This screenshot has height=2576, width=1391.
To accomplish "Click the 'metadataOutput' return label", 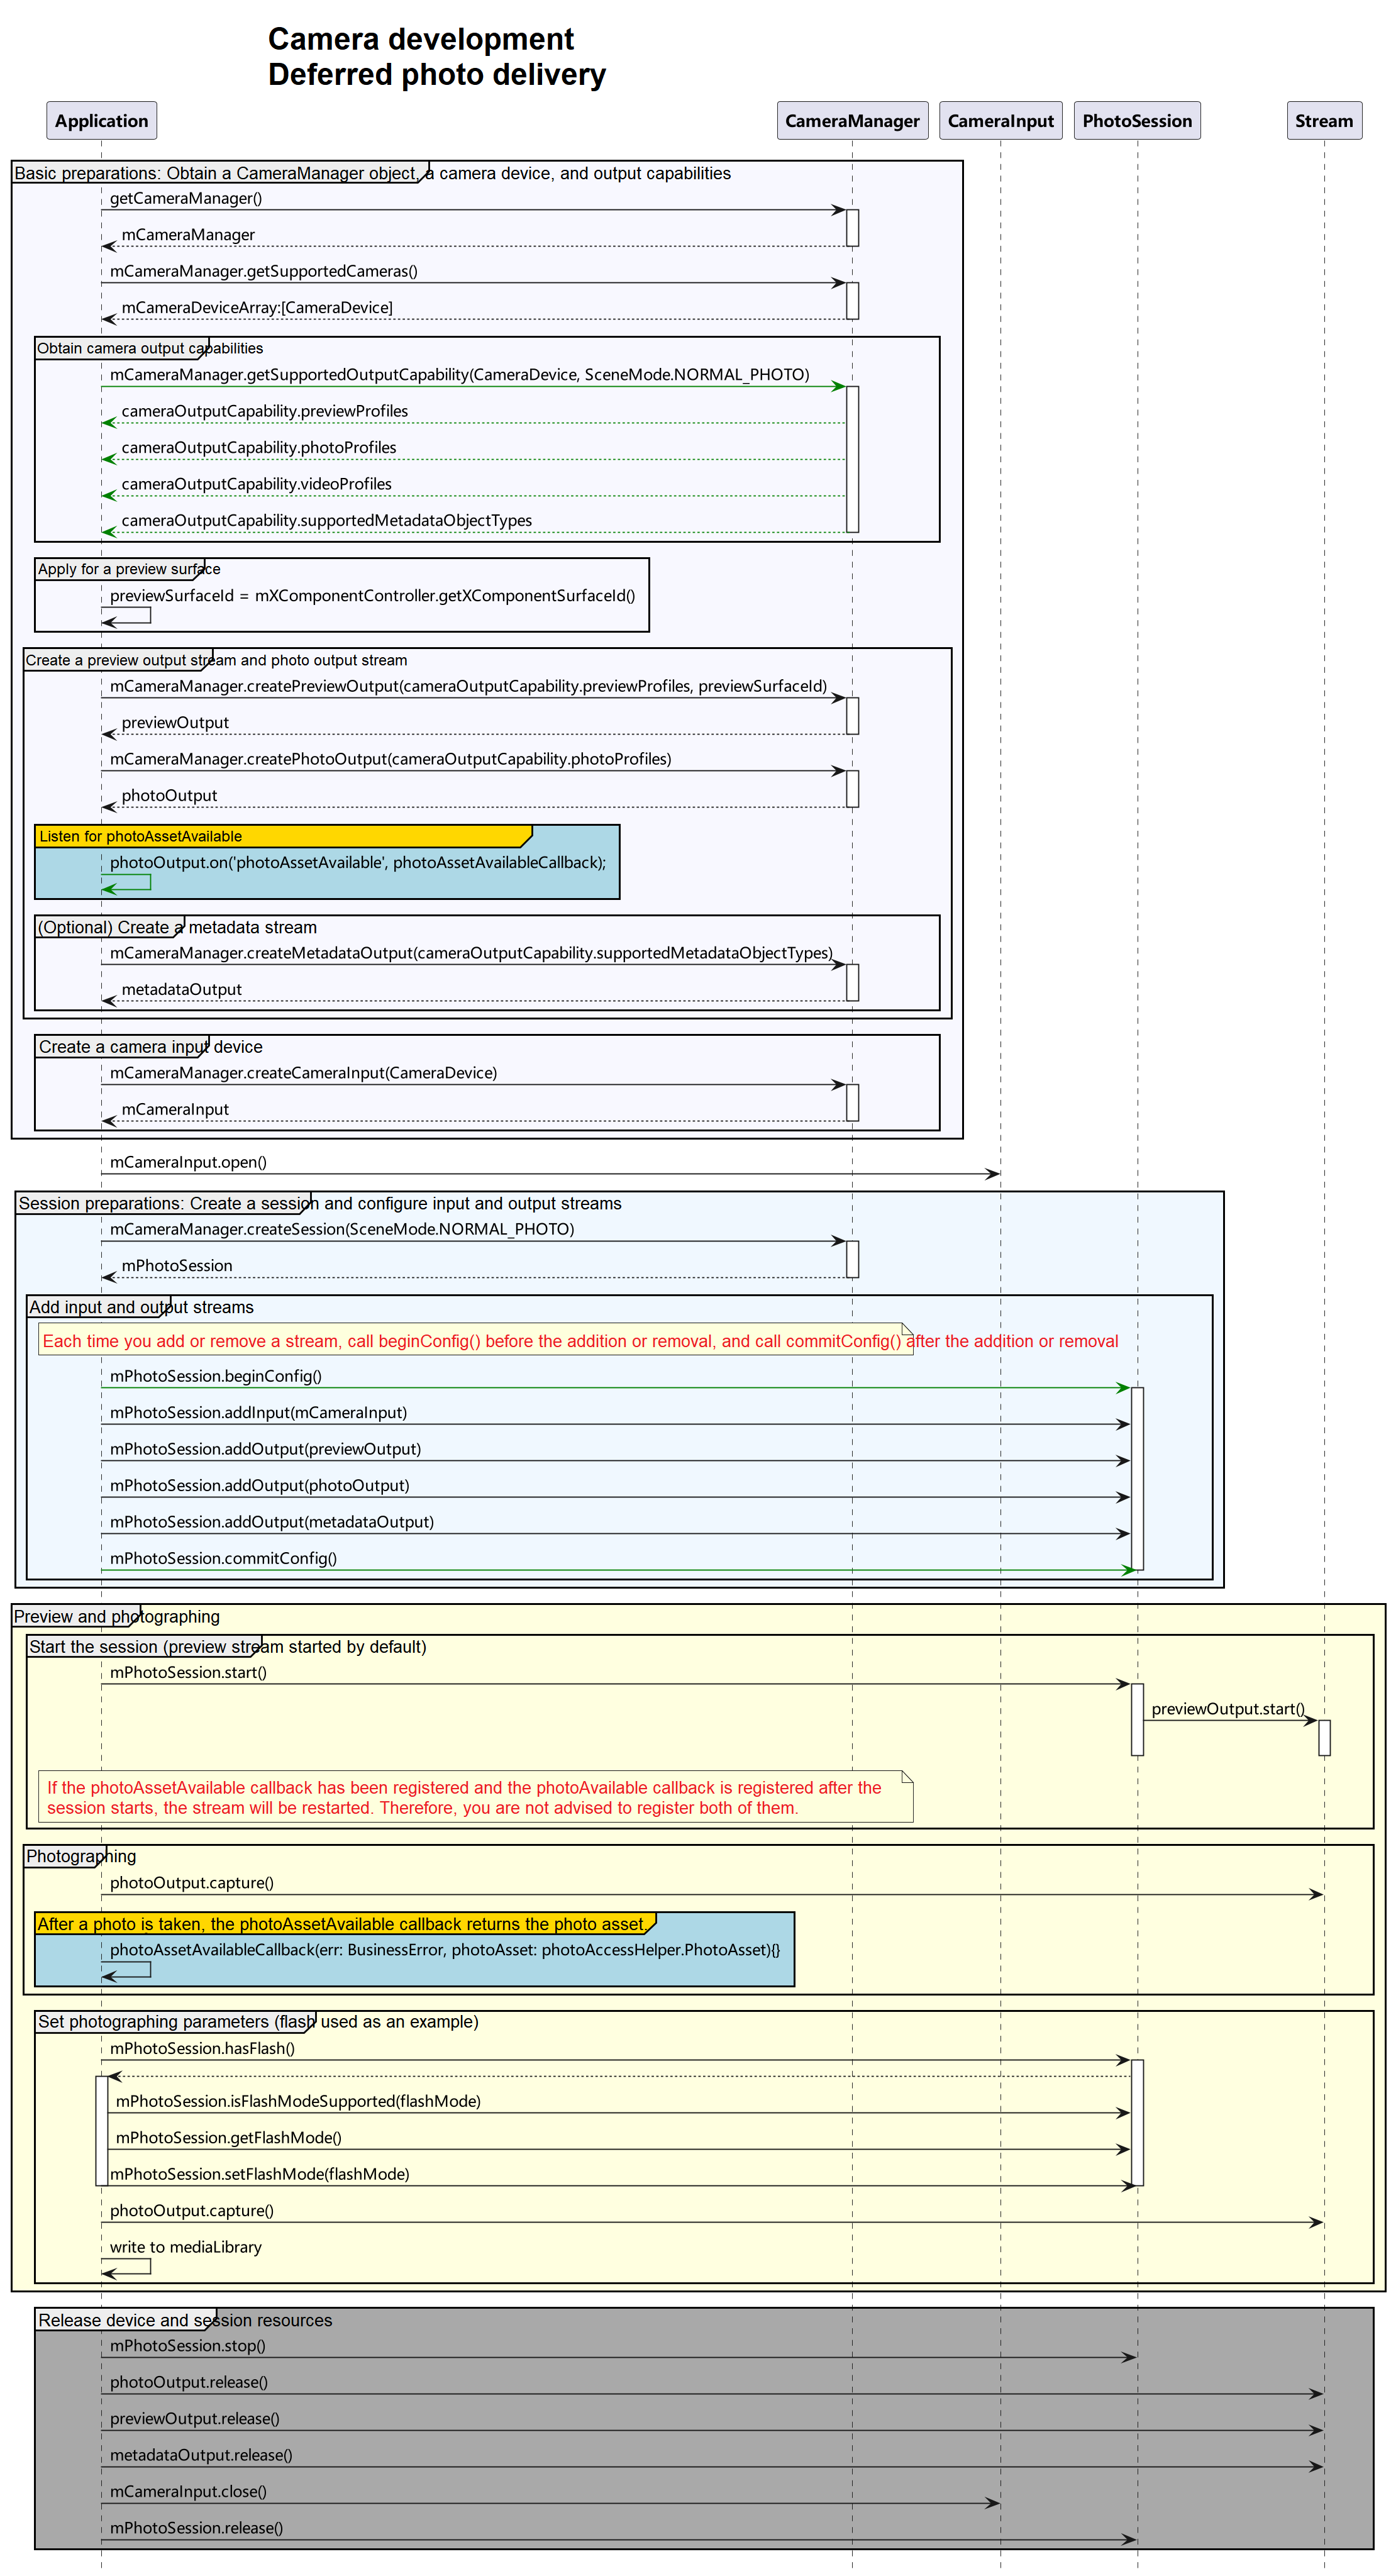I will tap(182, 989).
